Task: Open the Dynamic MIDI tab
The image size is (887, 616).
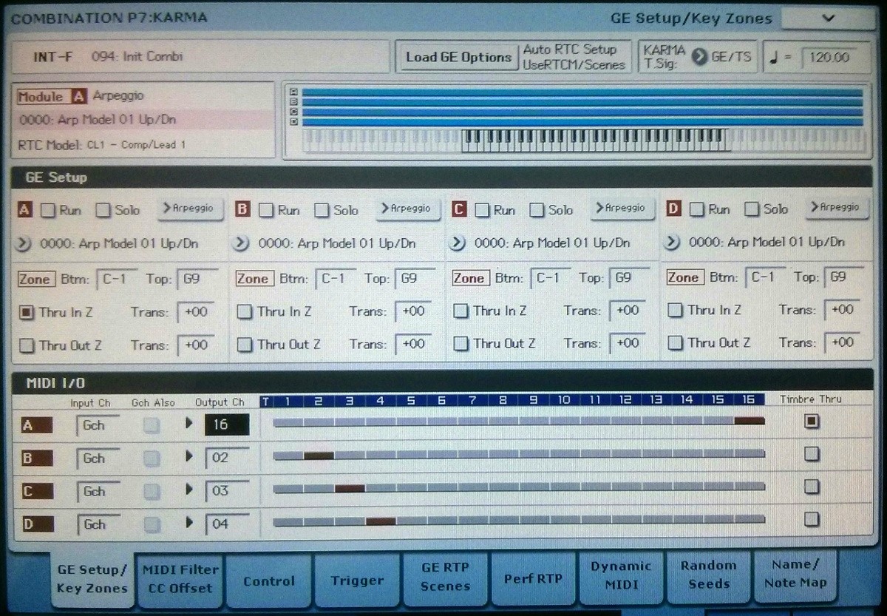Action: coord(621,575)
